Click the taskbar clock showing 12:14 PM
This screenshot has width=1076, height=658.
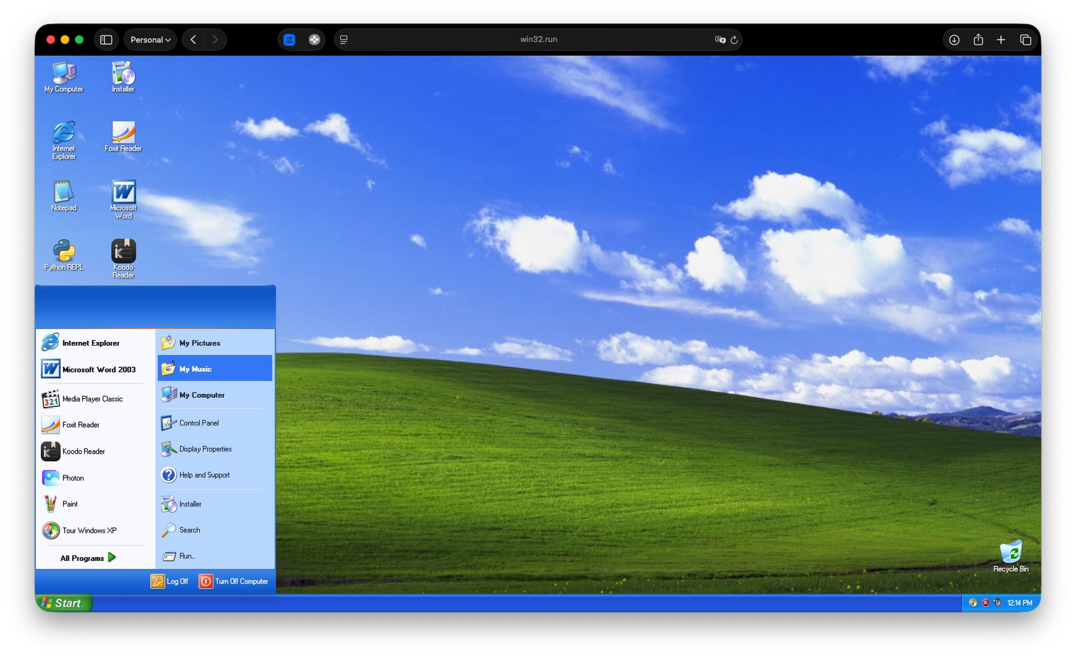point(1020,603)
